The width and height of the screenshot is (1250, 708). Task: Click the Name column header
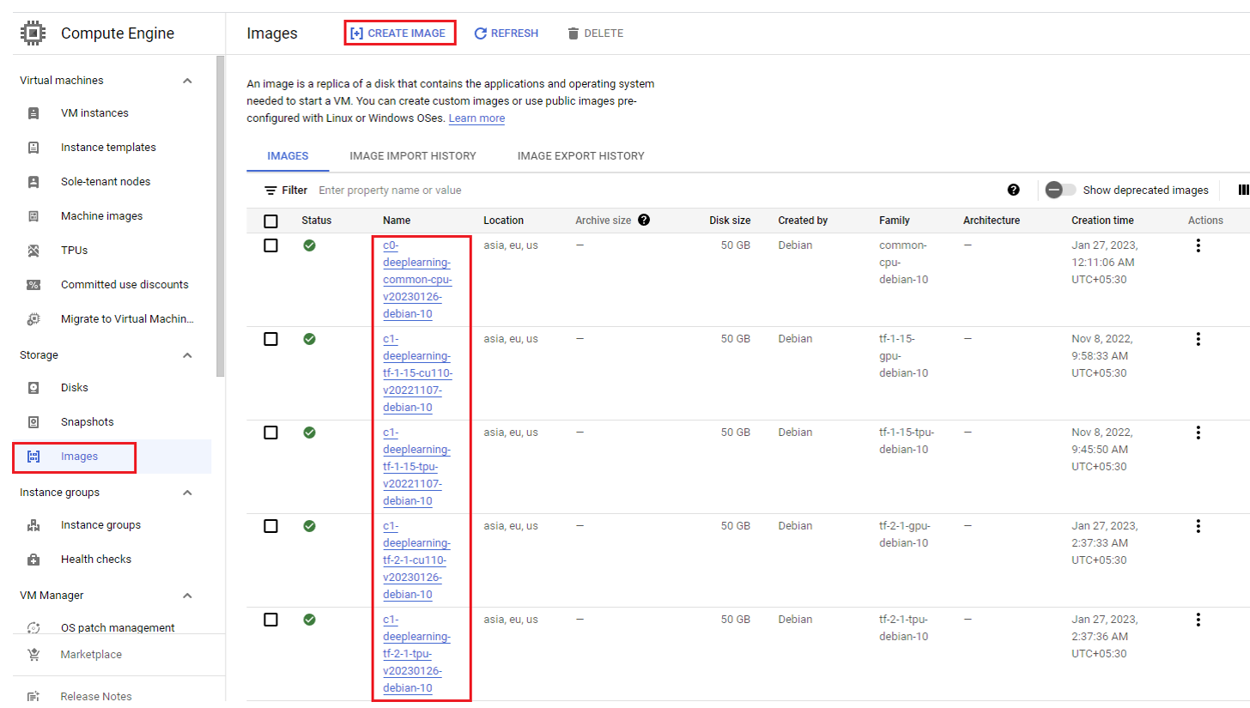click(397, 221)
